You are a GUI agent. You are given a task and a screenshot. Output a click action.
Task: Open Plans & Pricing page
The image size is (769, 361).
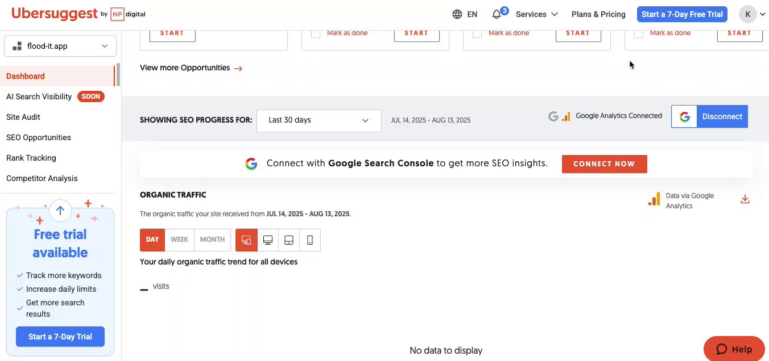pyautogui.click(x=598, y=14)
